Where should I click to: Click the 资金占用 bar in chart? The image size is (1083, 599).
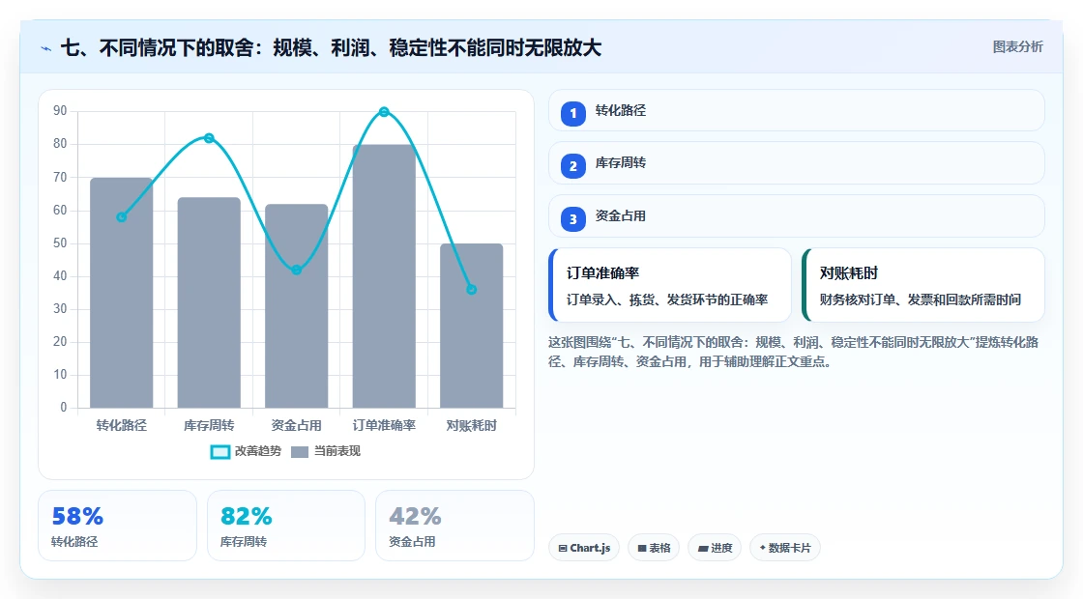(296, 305)
